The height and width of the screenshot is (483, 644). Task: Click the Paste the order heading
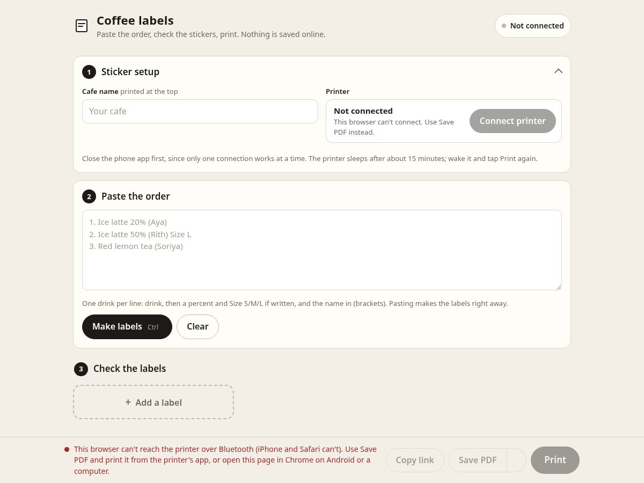pyautogui.click(x=136, y=196)
